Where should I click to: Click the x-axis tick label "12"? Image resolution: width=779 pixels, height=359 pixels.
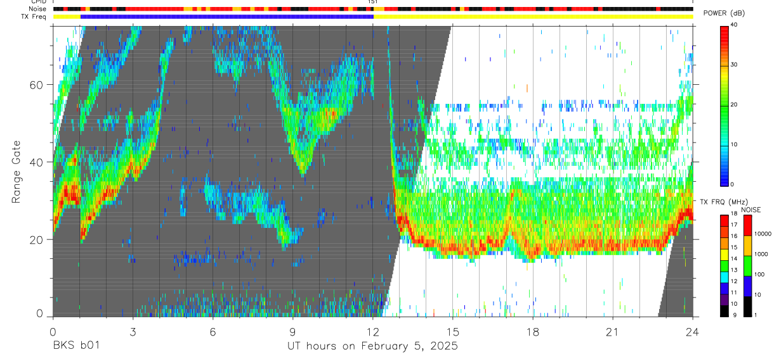373,331
